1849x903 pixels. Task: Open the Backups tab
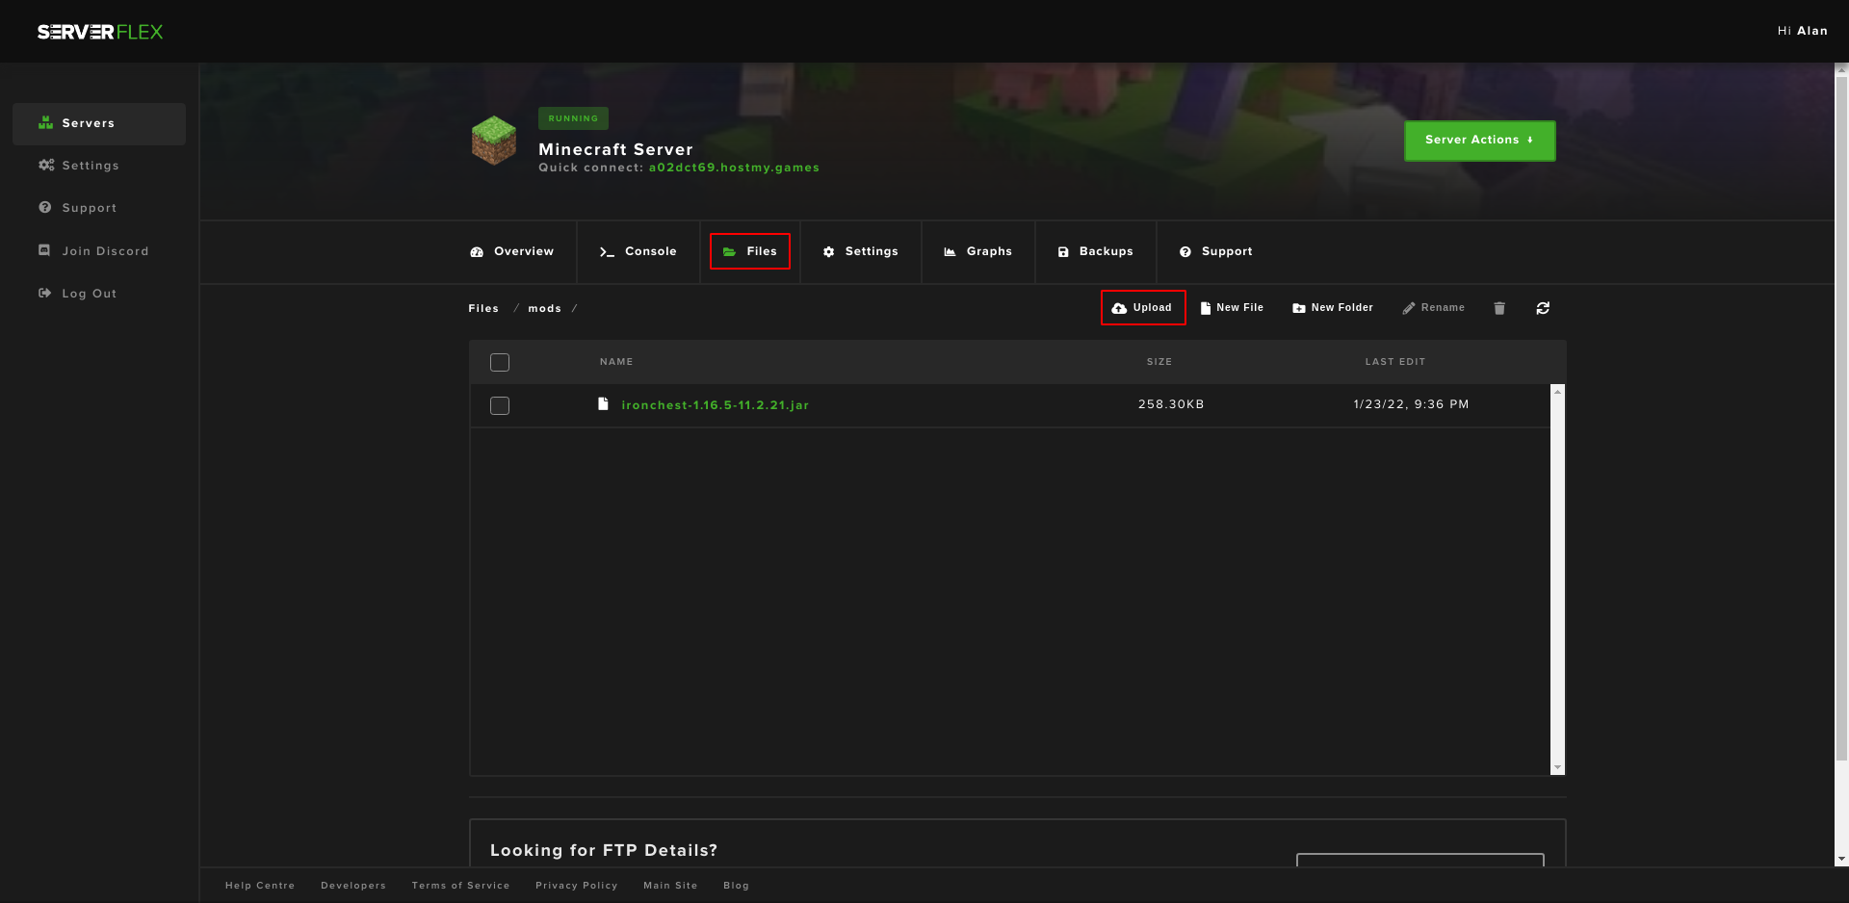pyautogui.click(x=1096, y=252)
